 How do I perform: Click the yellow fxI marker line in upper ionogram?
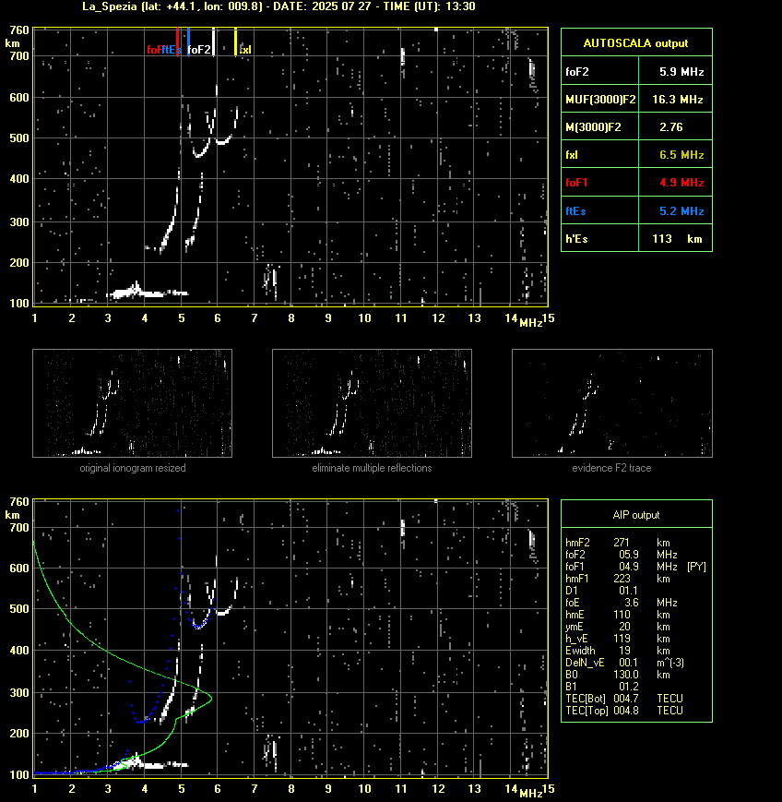(236, 42)
